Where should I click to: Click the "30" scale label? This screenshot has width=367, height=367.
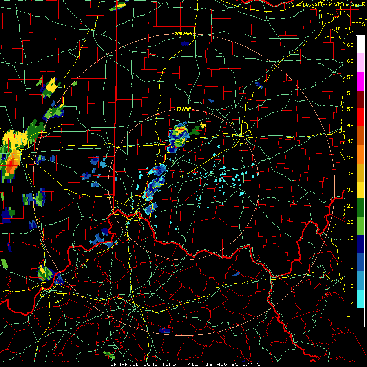click(x=350, y=190)
